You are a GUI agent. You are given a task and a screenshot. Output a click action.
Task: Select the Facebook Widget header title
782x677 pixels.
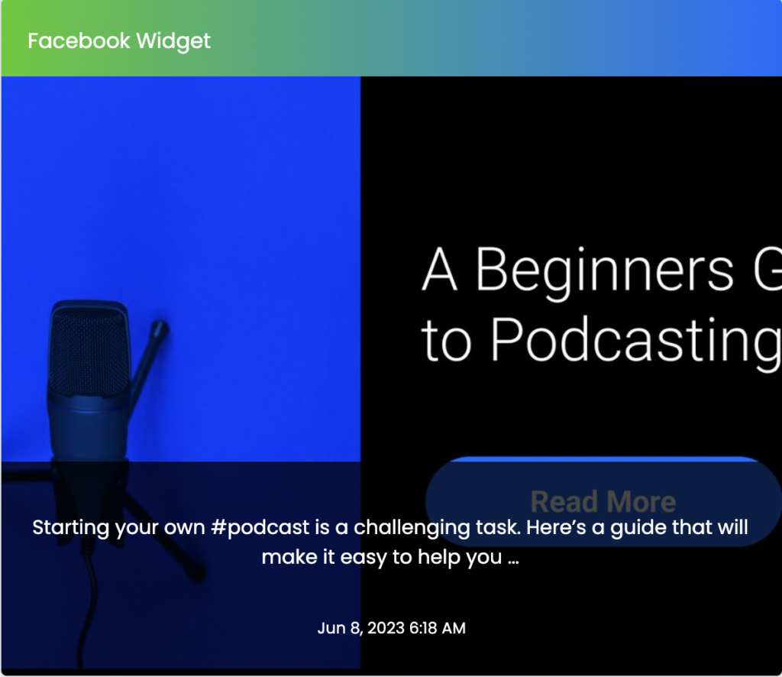pos(119,40)
